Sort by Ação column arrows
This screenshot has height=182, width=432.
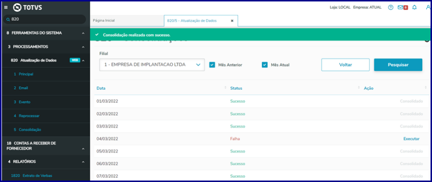point(426,88)
